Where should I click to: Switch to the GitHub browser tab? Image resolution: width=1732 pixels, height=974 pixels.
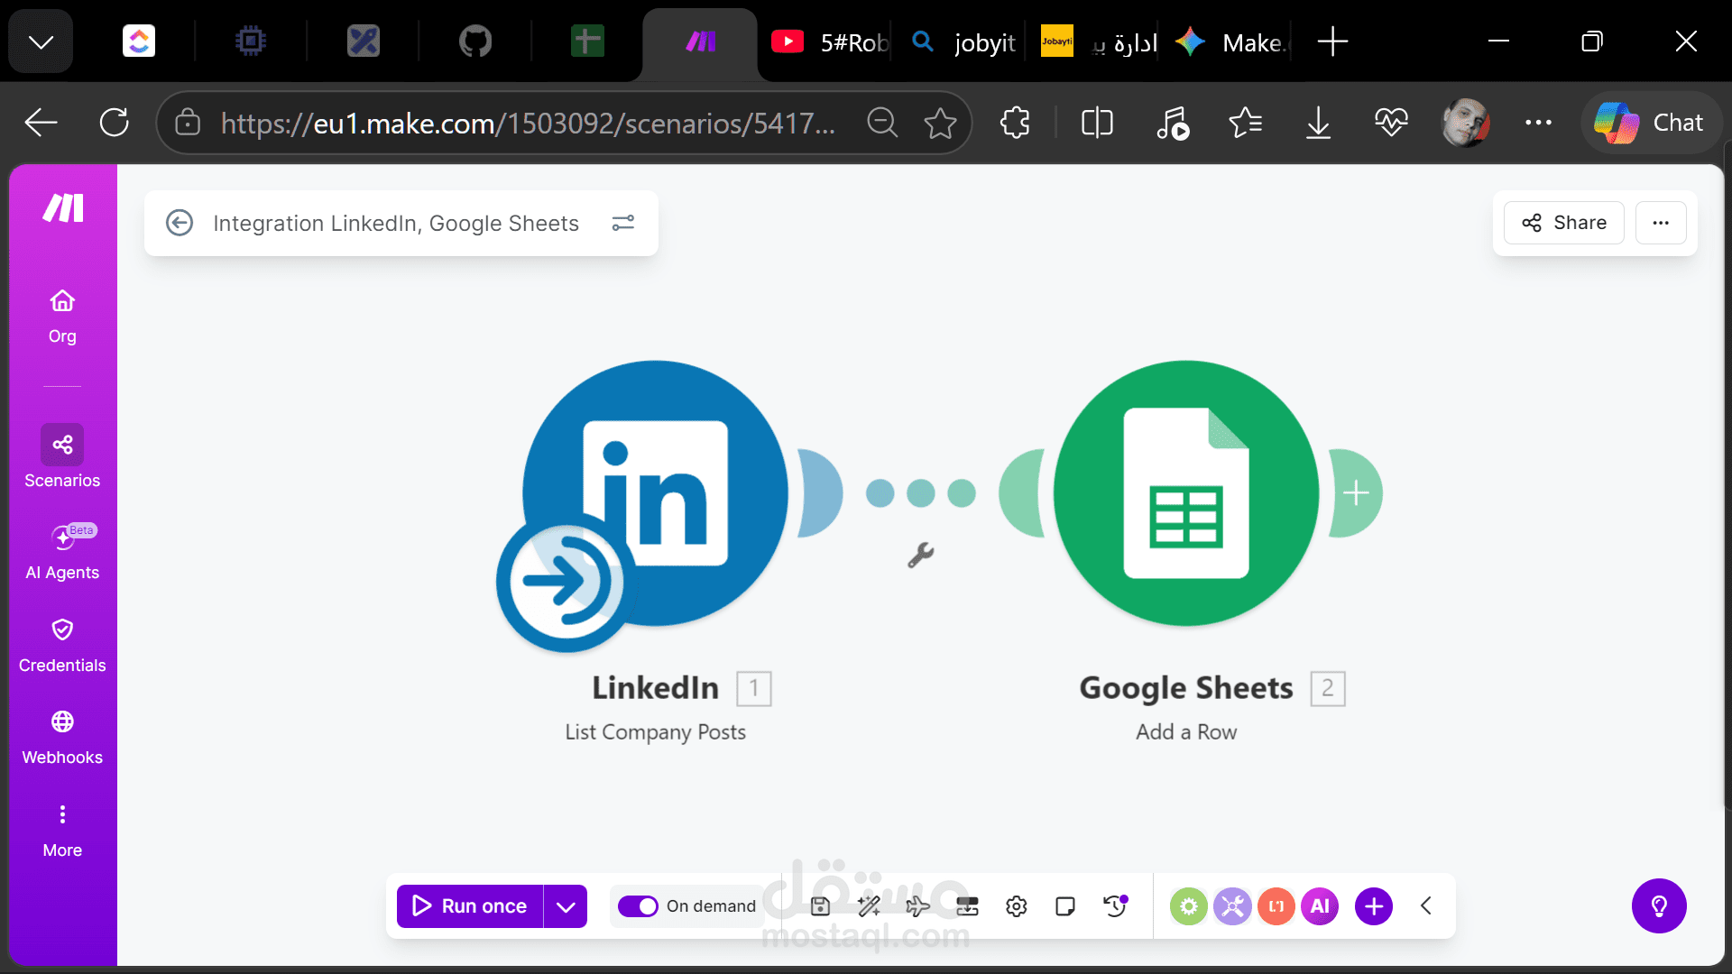point(475,41)
